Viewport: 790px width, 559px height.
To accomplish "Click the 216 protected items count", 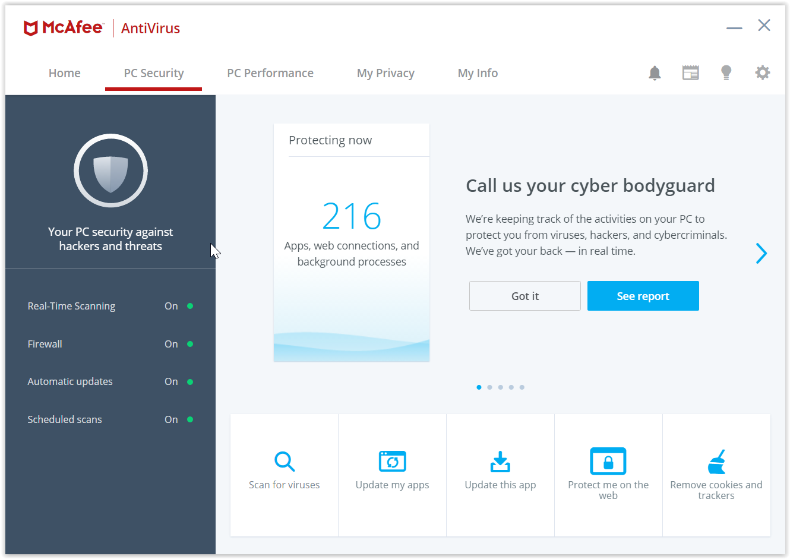I will coord(352,216).
